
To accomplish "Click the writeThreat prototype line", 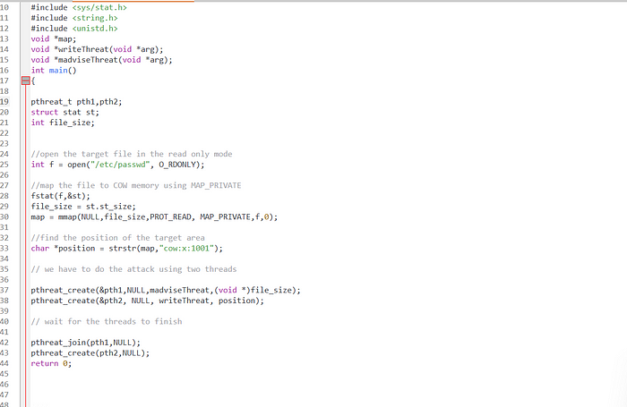I will (97, 49).
